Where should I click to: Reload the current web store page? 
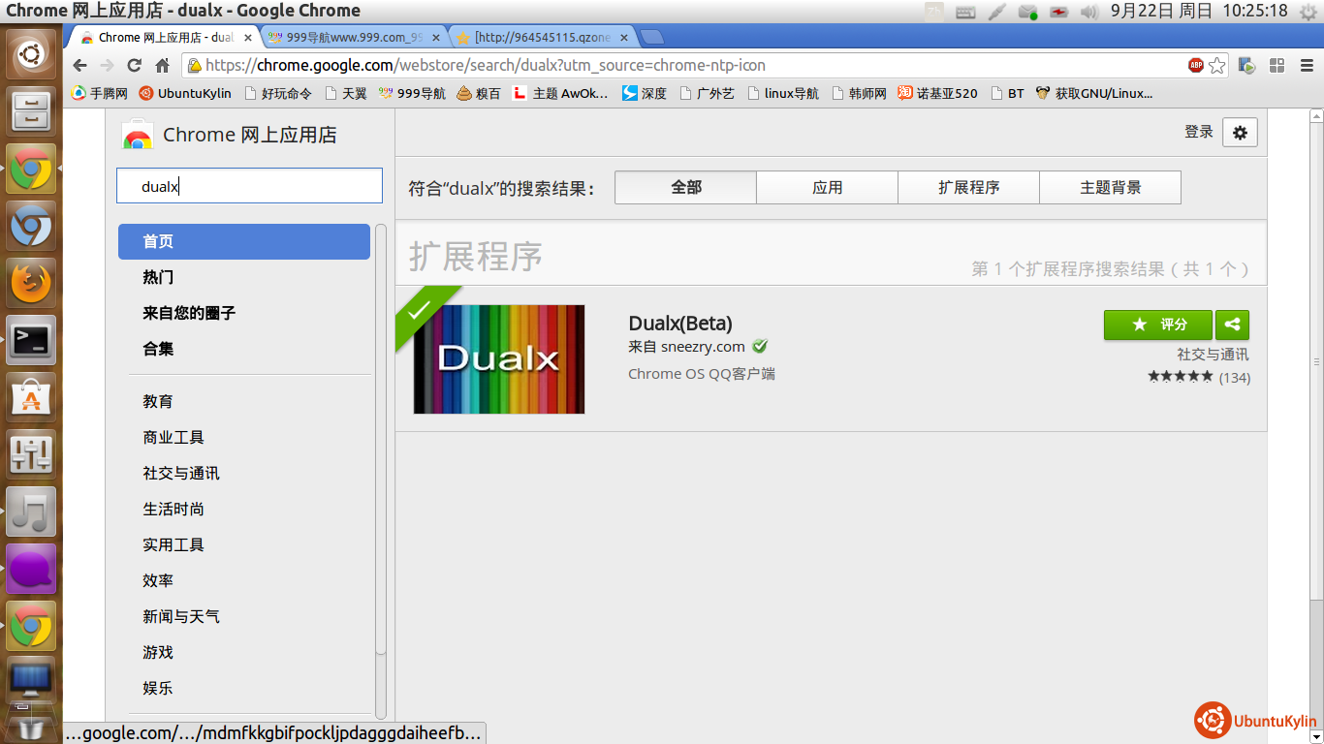[x=135, y=66]
